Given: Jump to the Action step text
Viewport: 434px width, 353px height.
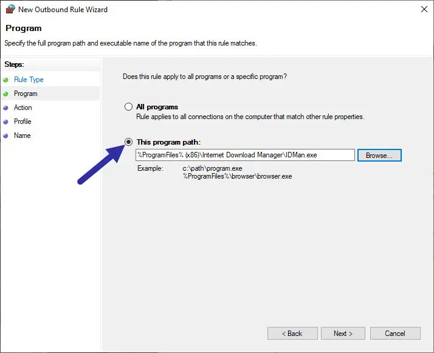Looking at the screenshot, I should pyautogui.click(x=23, y=108).
